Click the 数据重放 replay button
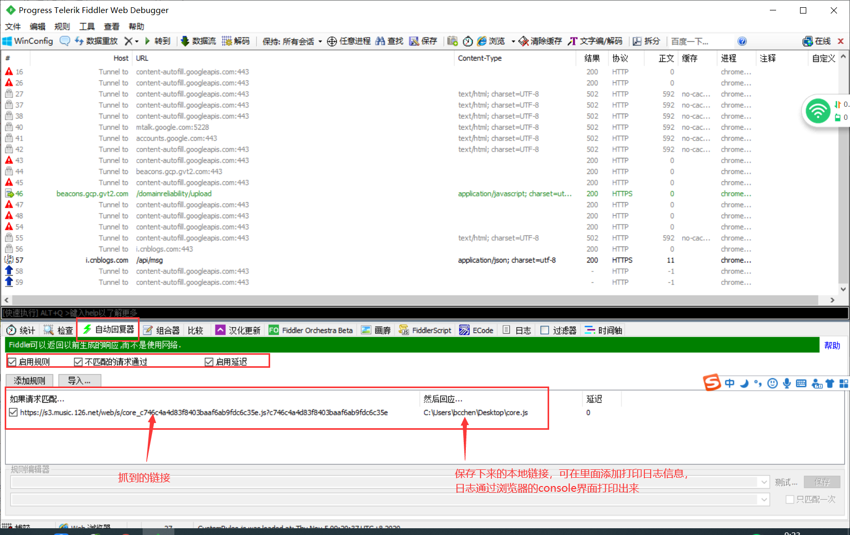This screenshot has width=850, height=535. [96, 41]
